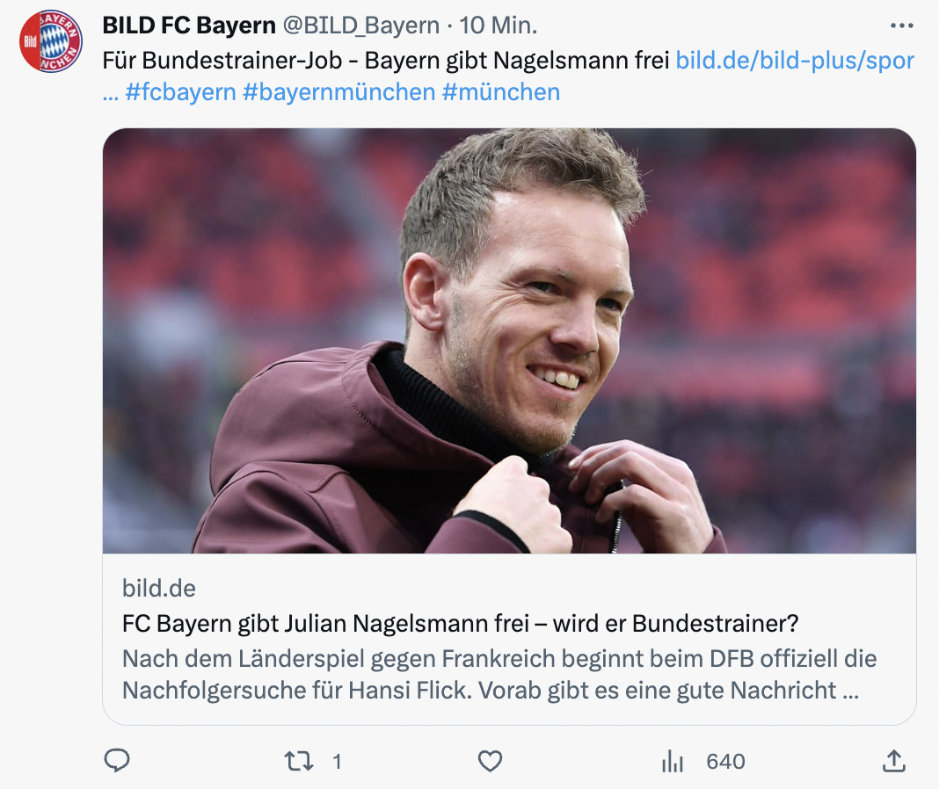939x789 pixels.
Task: Follow the bild.de/bild-plus/spor link in the tweet
Action: (795, 61)
